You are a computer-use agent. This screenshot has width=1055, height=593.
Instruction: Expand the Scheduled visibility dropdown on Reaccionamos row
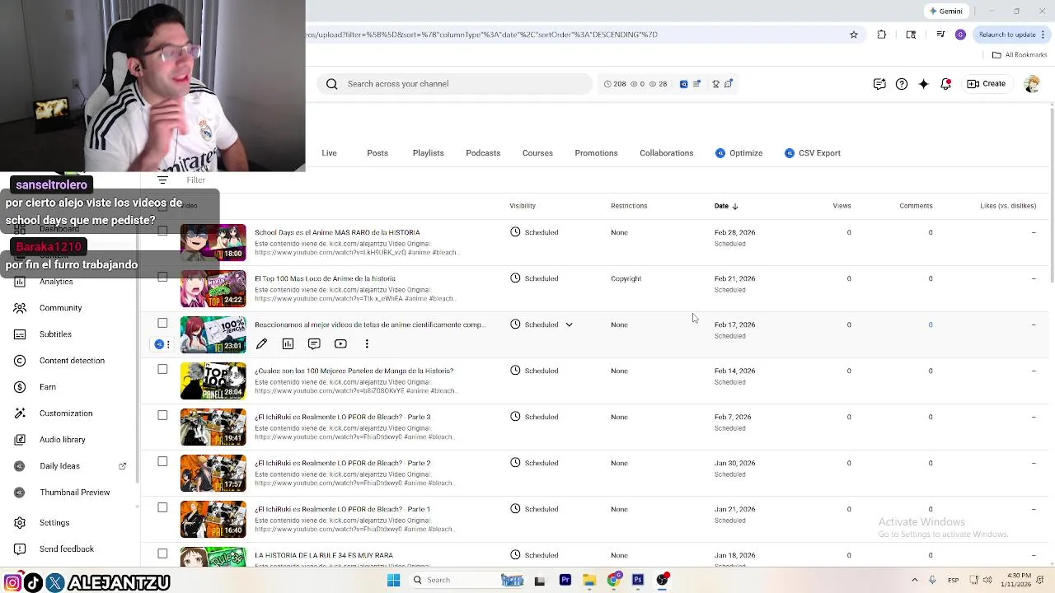tap(569, 325)
